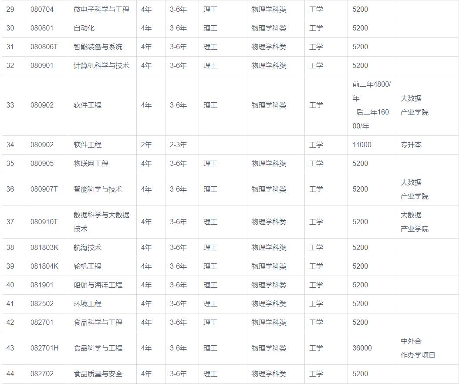Click the 食品质量与安全 row

96,374
